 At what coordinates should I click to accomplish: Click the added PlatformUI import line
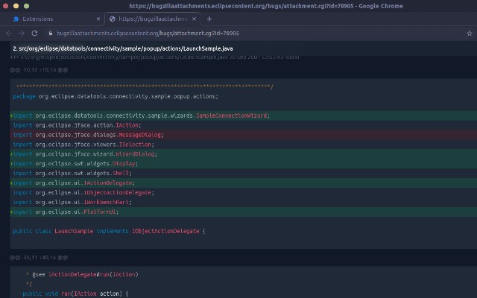pyautogui.click(x=75, y=212)
